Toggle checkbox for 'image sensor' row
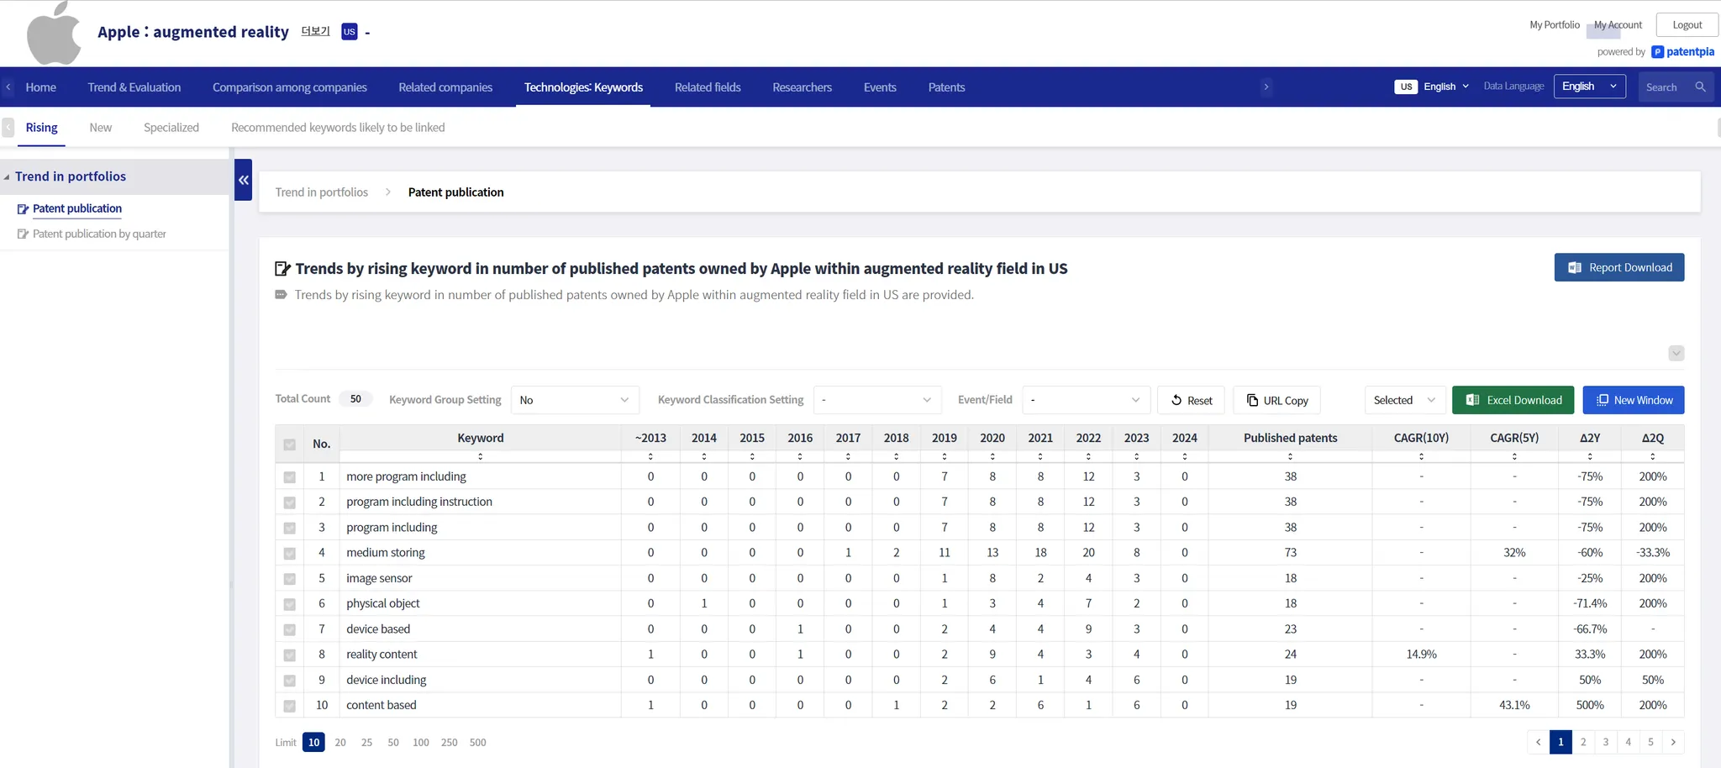Screen dimensions: 1721x768 (x=290, y=579)
